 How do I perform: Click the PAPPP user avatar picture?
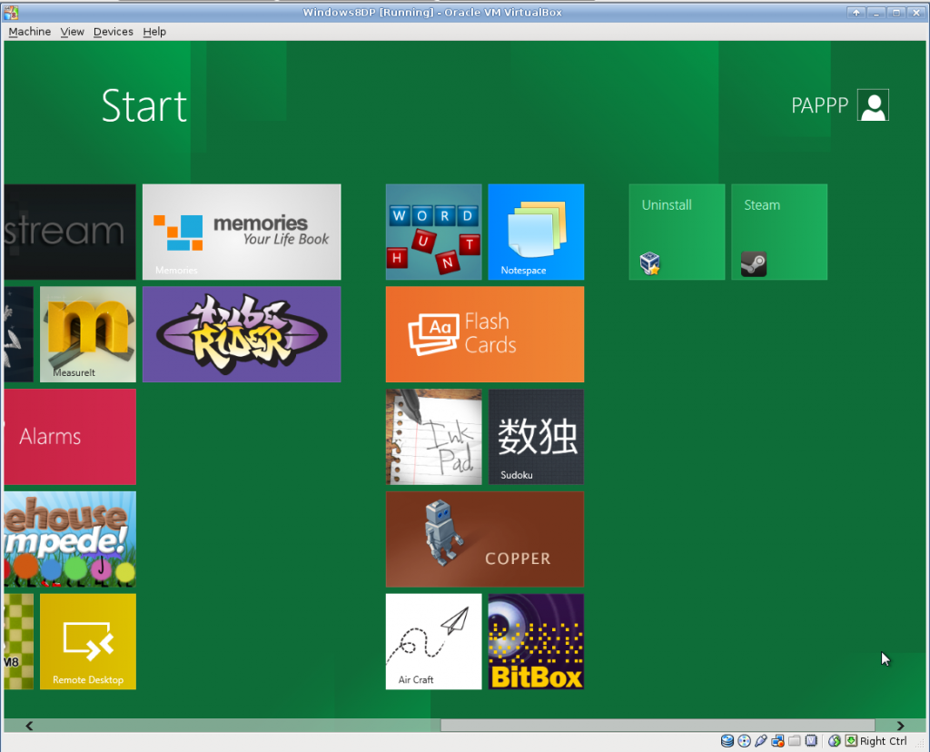[873, 105]
